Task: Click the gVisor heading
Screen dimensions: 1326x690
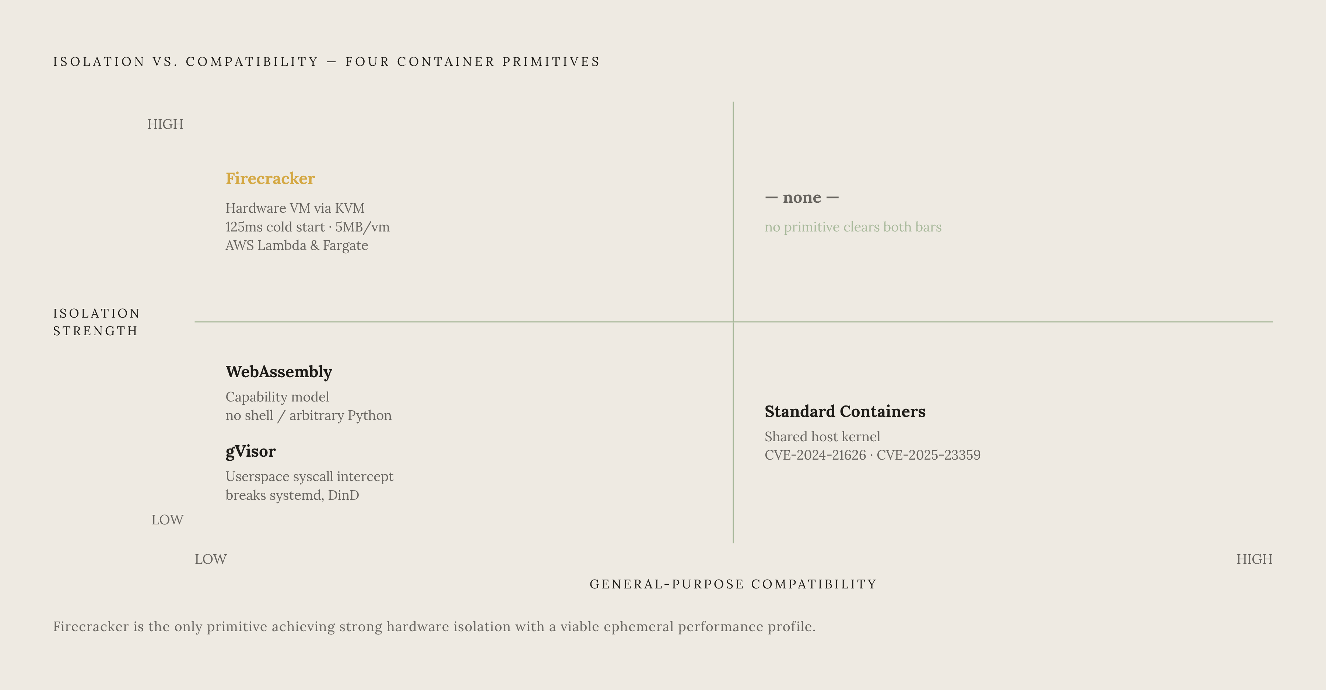Action: click(251, 452)
